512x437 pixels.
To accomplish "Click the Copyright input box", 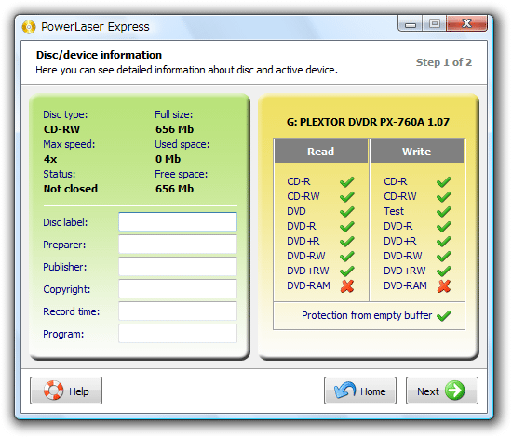I will coord(178,289).
